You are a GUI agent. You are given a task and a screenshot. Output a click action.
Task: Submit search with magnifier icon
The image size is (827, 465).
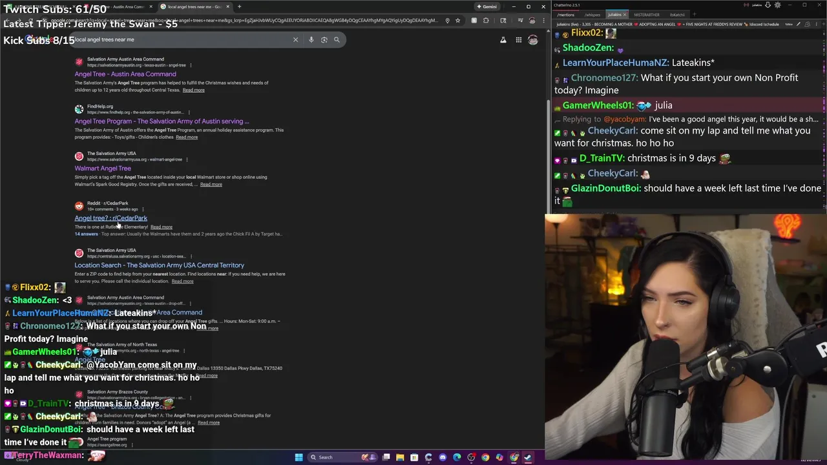[x=337, y=39]
